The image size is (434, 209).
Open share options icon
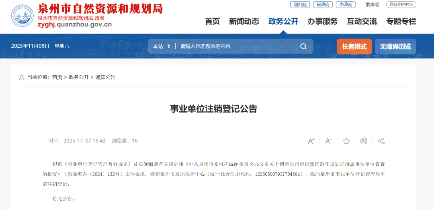[x=381, y=141]
